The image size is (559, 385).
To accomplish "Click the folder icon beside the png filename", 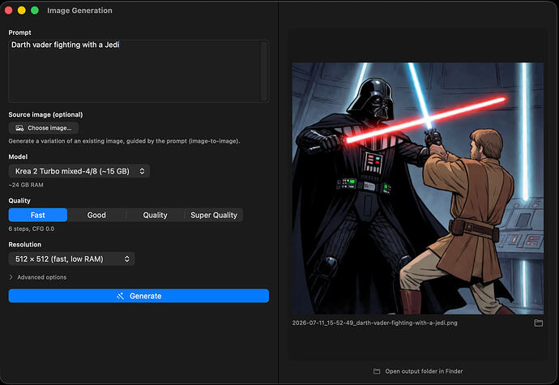I will 538,323.
